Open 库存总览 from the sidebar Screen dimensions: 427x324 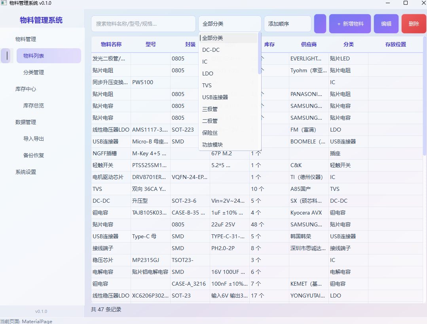click(x=34, y=105)
